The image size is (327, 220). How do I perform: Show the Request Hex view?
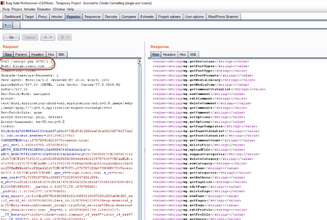pyautogui.click(x=51, y=55)
